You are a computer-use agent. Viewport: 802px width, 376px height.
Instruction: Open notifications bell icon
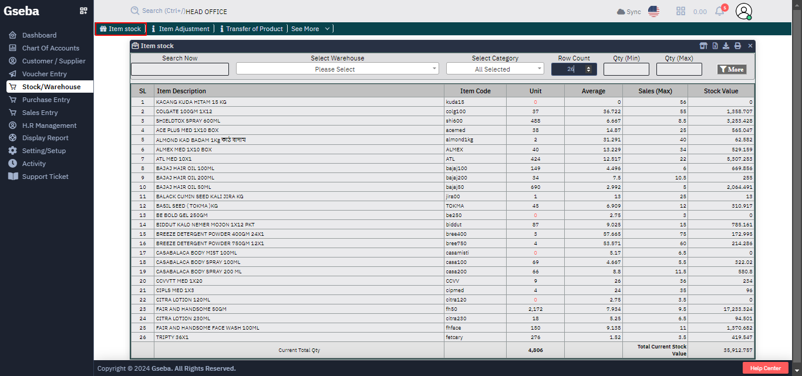point(719,11)
